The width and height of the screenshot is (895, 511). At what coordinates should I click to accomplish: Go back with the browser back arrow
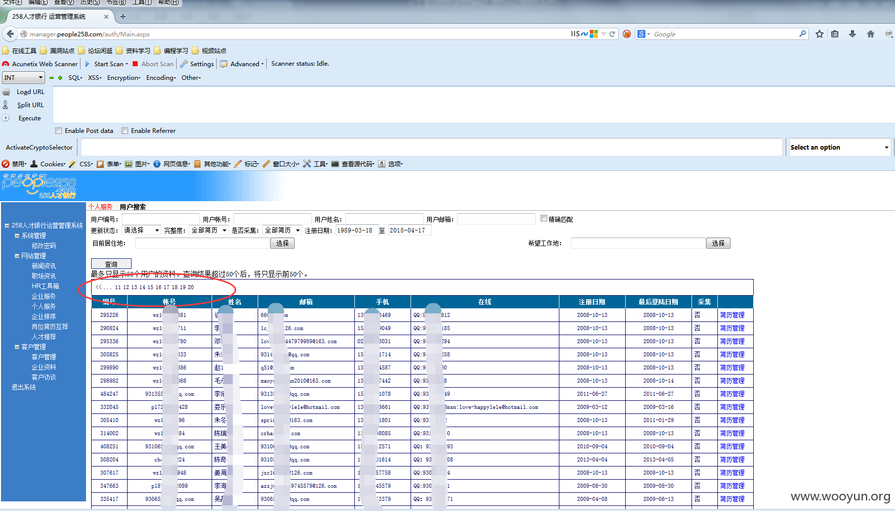pyautogui.click(x=10, y=34)
